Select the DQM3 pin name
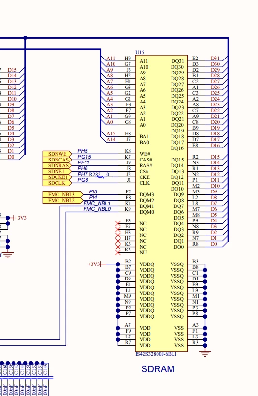Viewport: 258px width, 396px height. click(x=146, y=194)
